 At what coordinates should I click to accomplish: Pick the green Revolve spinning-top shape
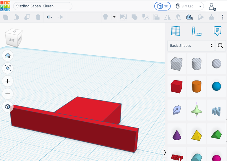197,110
